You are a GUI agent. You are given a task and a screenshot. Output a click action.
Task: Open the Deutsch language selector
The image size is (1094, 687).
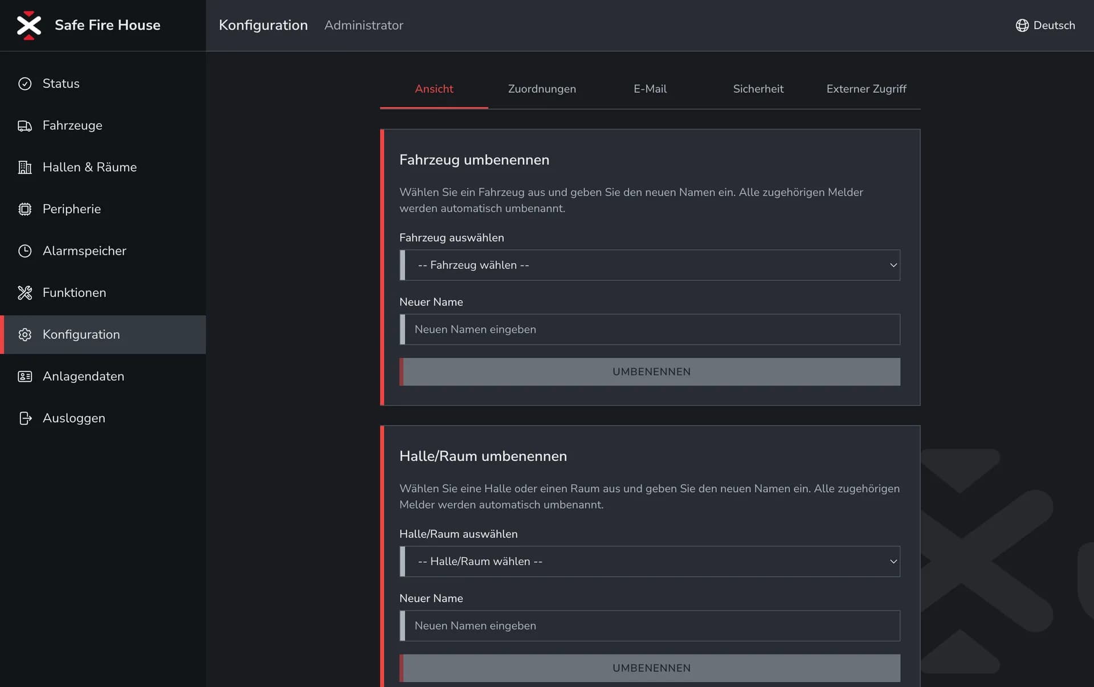coord(1054,26)
